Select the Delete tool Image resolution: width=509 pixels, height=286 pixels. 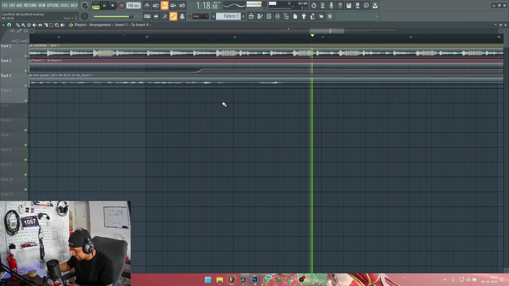29,25
